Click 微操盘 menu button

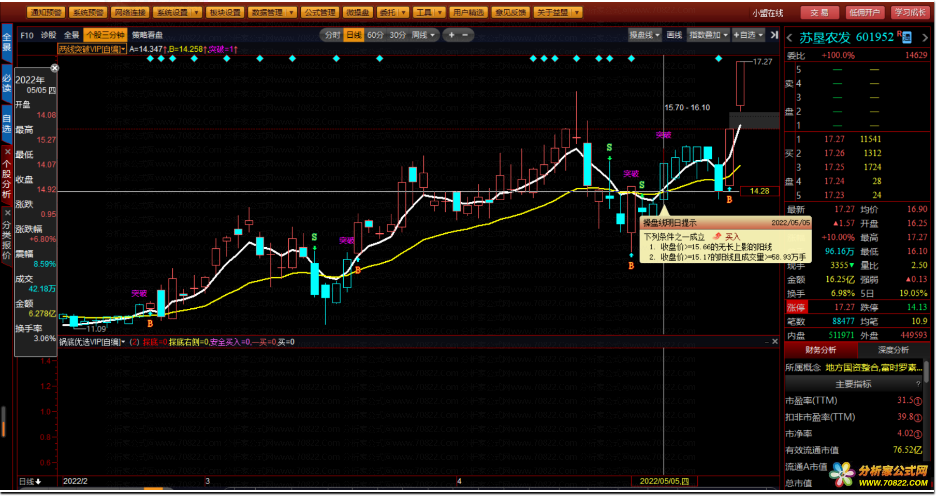(358, 12)
